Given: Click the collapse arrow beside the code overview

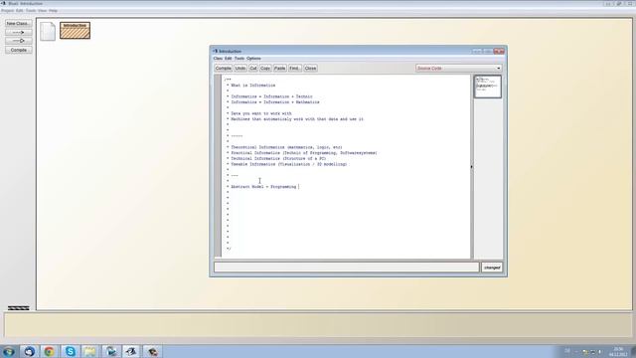Looking at the screenshot, I should point(471,167).
